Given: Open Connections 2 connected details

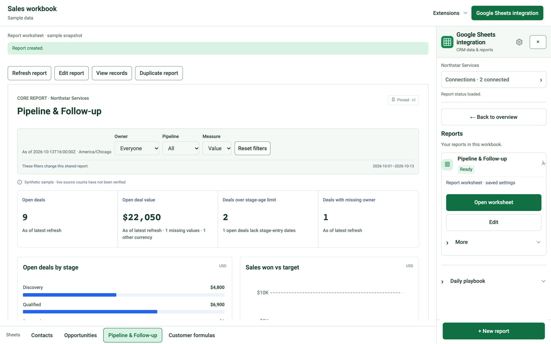Looking at the screenshot, I should (494, 79).
